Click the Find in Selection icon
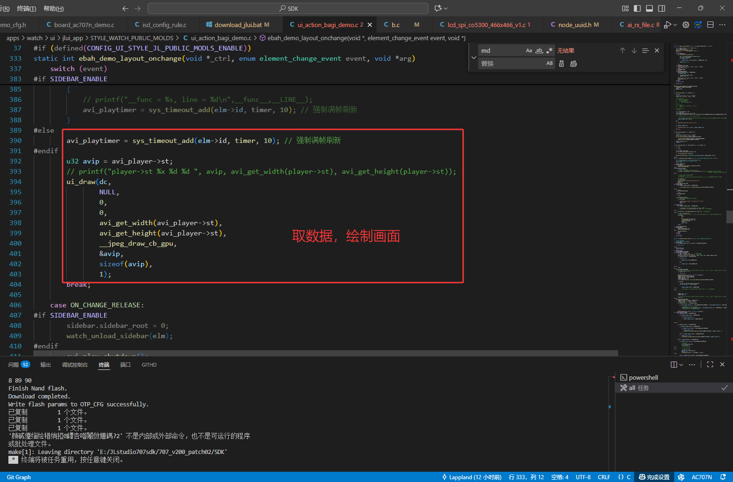Viewport: 733px width, 482px height. tap(645, 50)
